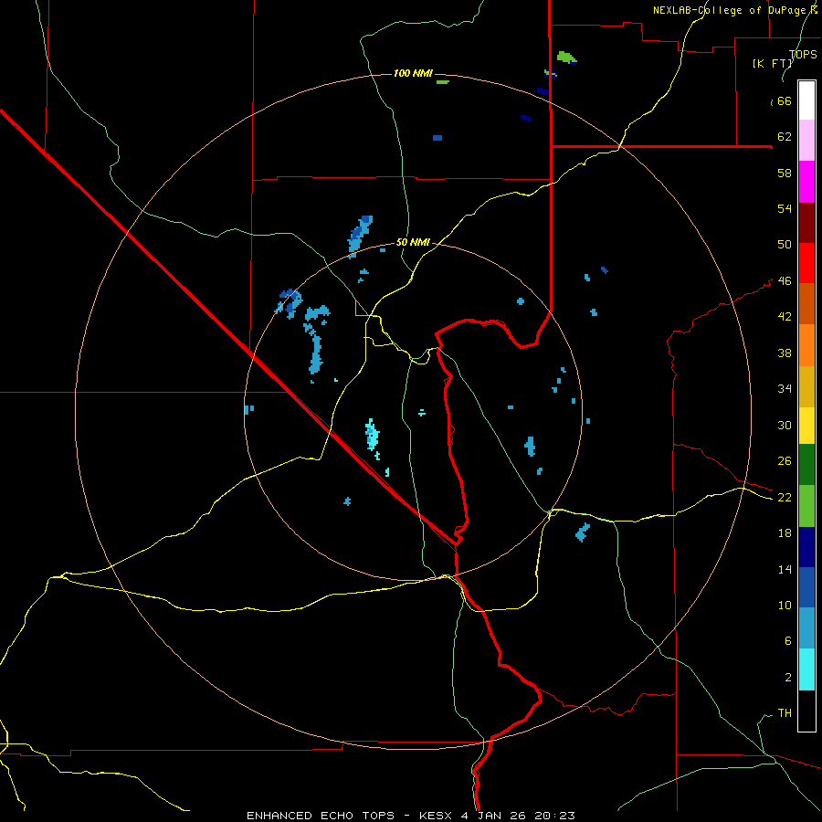Click the legend value '14'
The width and height of the screenshot is (822, 822).
[x=785, y=569]
